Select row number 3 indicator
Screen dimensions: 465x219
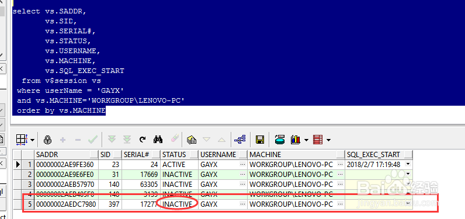(x=29, y=185)
